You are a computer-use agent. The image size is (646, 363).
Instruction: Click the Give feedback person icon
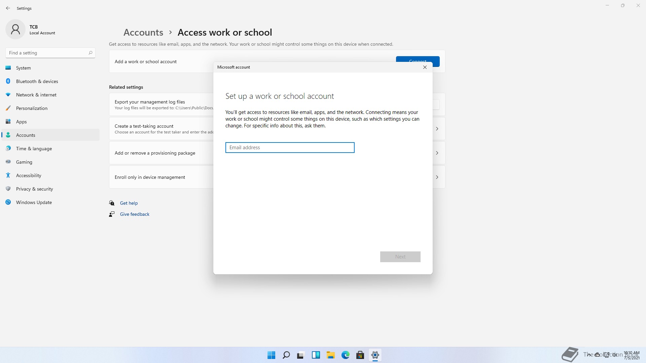pyautogui.click(x=112, y=214)
